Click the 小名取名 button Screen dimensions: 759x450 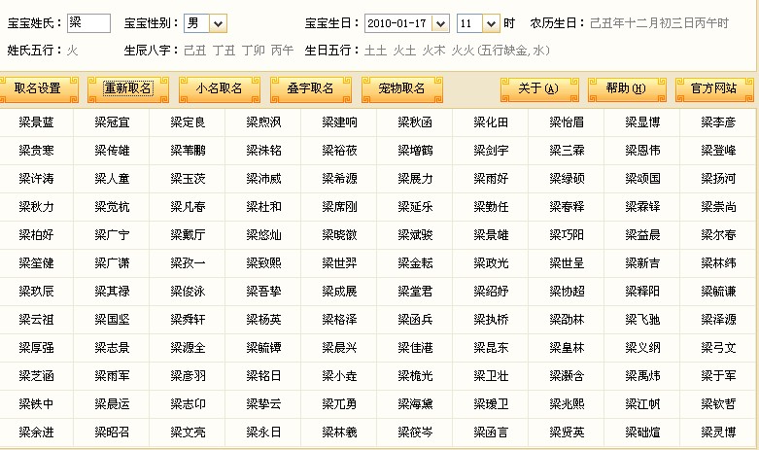[220, 89]
